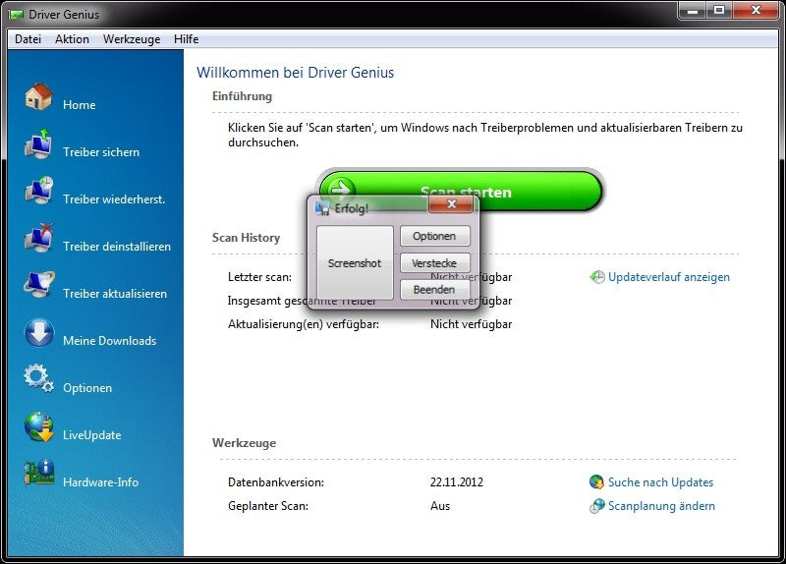This screenshot has width=786, height=564.
Task: Click Optionen button in Erfolg dialog
Action: [x=434, y=236]
